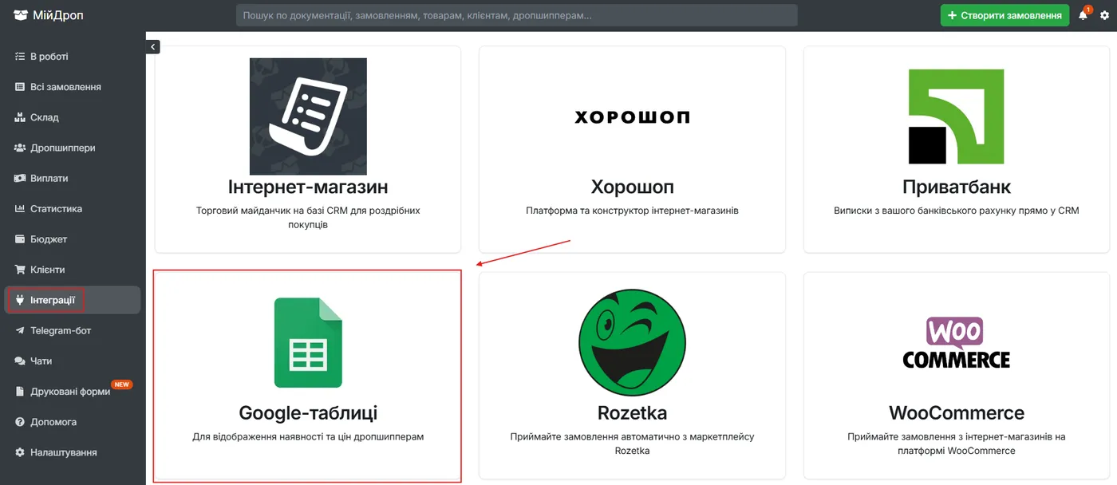The width and height of the screenshot is (1117, 485).
Task: Click WooCommerce description about platform orders
Action: click(957, 444)
